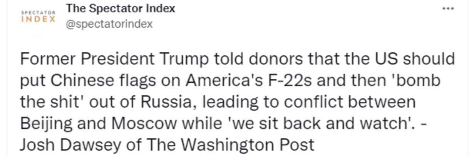Click the word 'Moscow' in the tweet
Image resolution: width=469 pixels, height=156 pixels.
(x=144, y=124)
